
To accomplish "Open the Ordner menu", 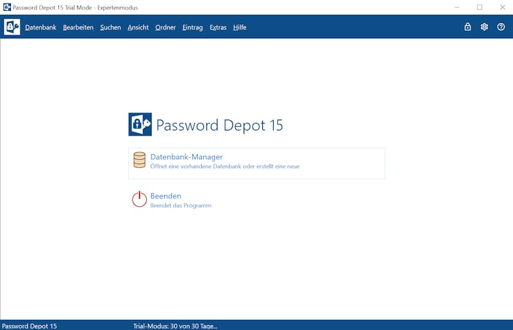I will [x=165, y=27].
